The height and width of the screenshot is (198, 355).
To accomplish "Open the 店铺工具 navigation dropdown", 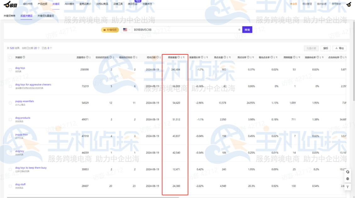I will click(118, 4).
